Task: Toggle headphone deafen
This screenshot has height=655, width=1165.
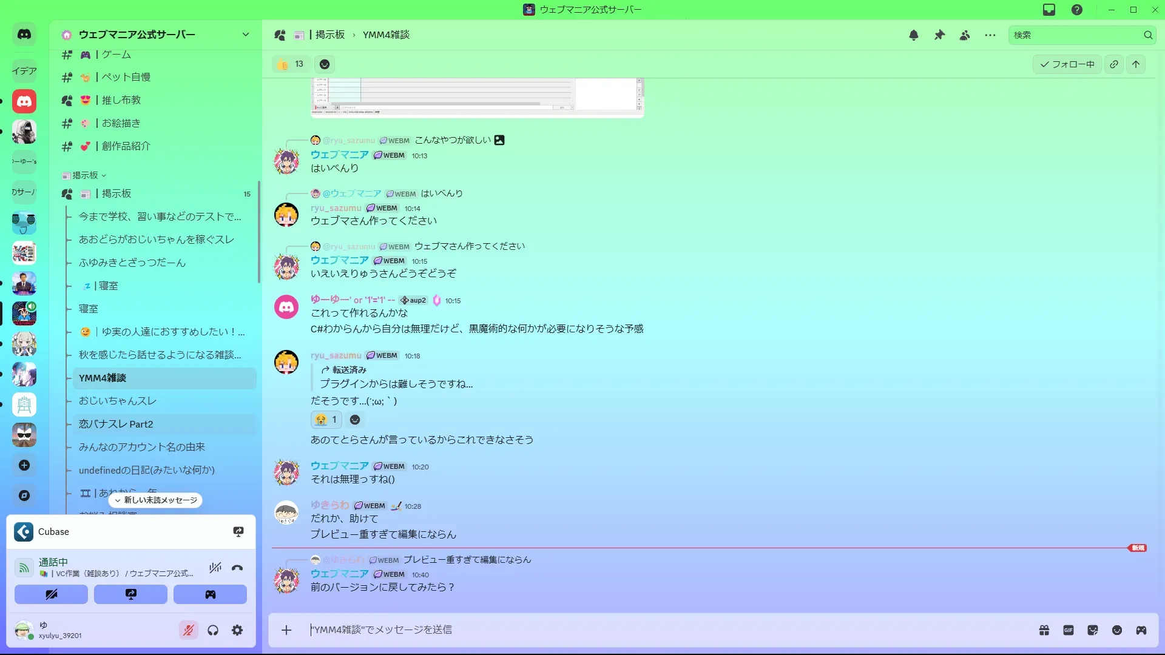Action: point(213,630)
